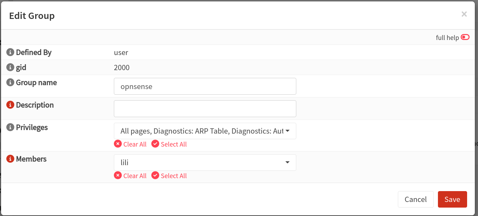Click the info icon next to Privileges
This screenshot has width=478, height=216.
click(x=9, y=127)
